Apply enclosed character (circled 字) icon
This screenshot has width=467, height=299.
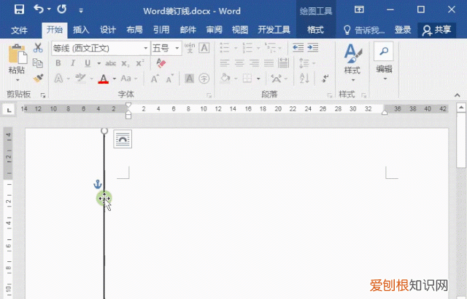pyautogui.click(x=204, y=79)
